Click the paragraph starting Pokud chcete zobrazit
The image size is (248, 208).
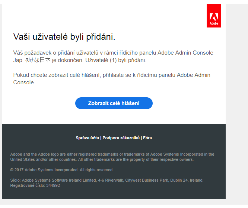coord(112,79)
